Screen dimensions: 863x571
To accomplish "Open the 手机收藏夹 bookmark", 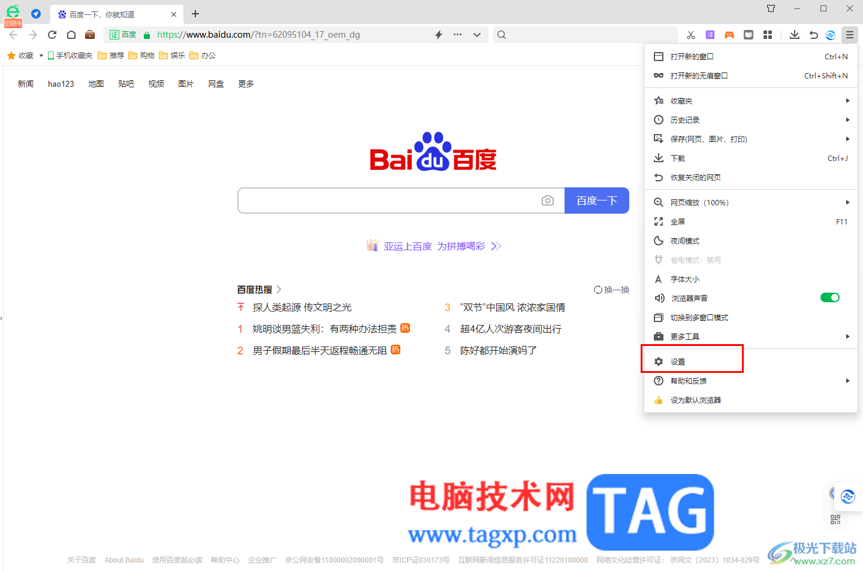I will pyautogui.click(x=70, y=56).
